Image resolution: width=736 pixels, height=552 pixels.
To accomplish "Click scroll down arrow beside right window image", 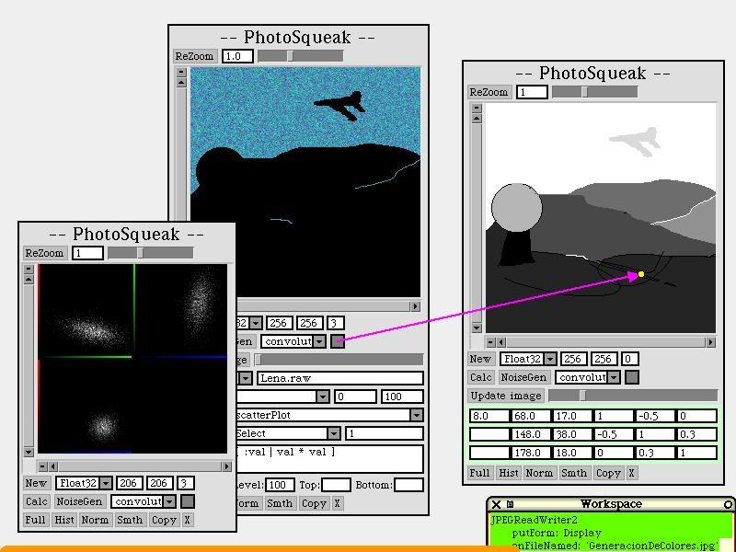I will [x=477, y=328].
